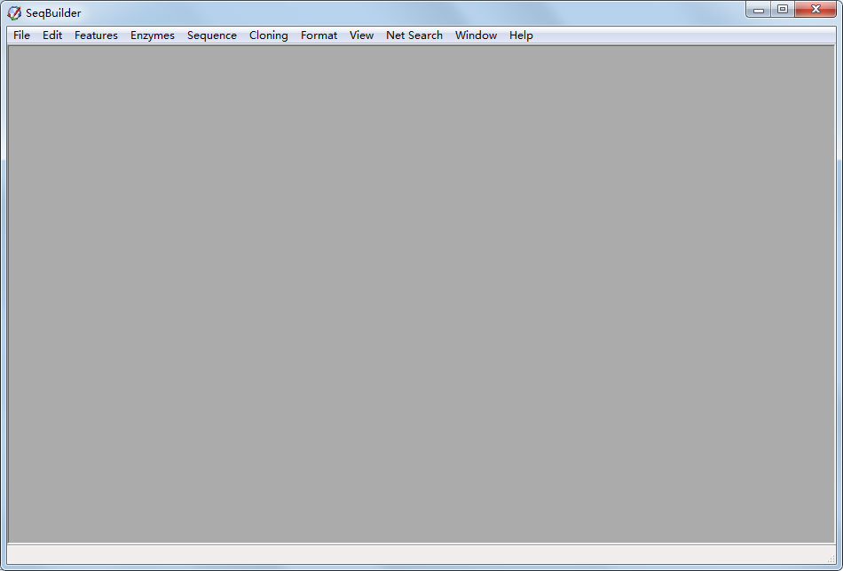Click the SeqBuilder app icon in title bar
This screenshot has height=571, width=843.
point(14,13)
